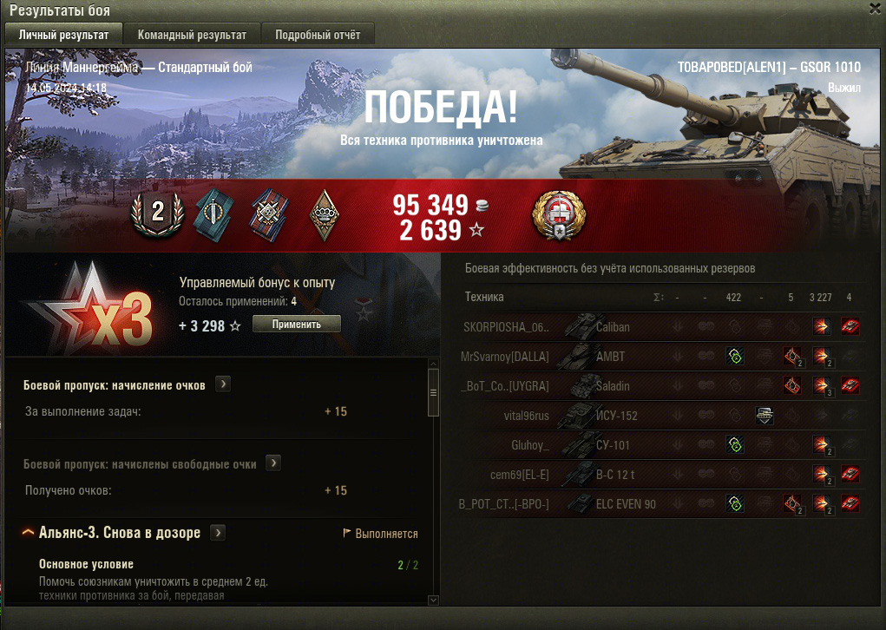Click the spotting icon in the СУ-101 row
Viewport: 886px width, 630px height.
[734, 444]
